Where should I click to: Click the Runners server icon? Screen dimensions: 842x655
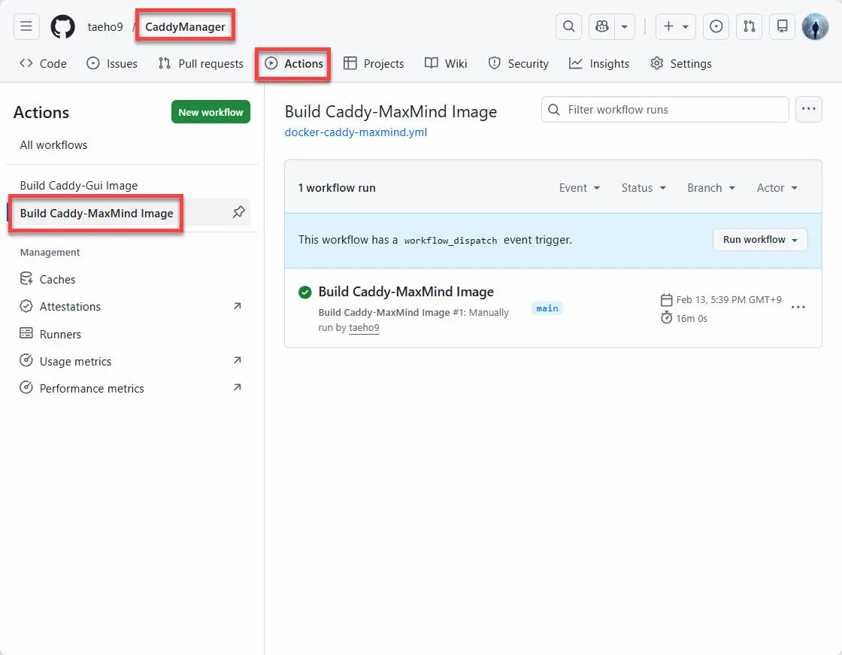point(26,333)
